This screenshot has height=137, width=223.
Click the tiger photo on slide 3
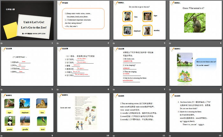coord(147,16)
